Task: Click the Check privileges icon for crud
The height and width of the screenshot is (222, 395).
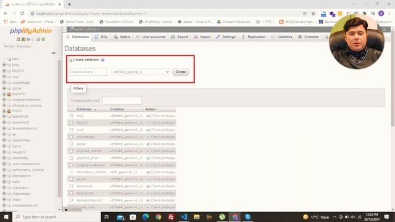Action: [x=148, y=130]
